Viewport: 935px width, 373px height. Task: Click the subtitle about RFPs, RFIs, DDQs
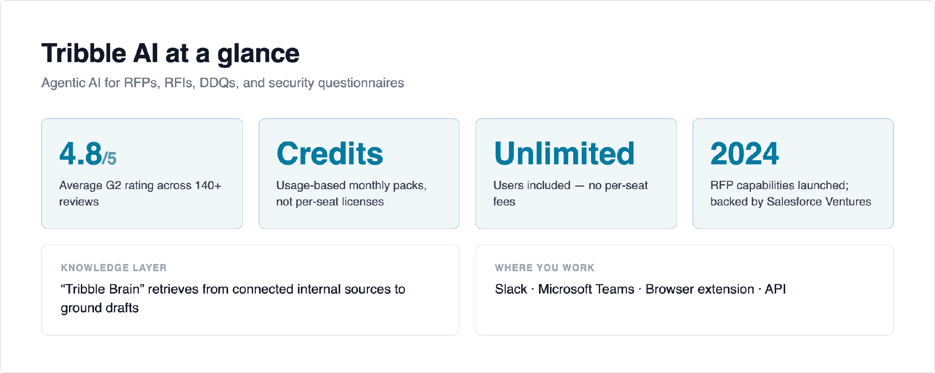coord(223,83)
